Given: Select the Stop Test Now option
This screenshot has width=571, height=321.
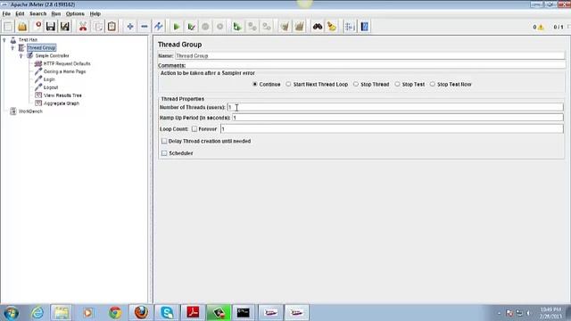Looking at the screenshot, I should click(432, 84).
